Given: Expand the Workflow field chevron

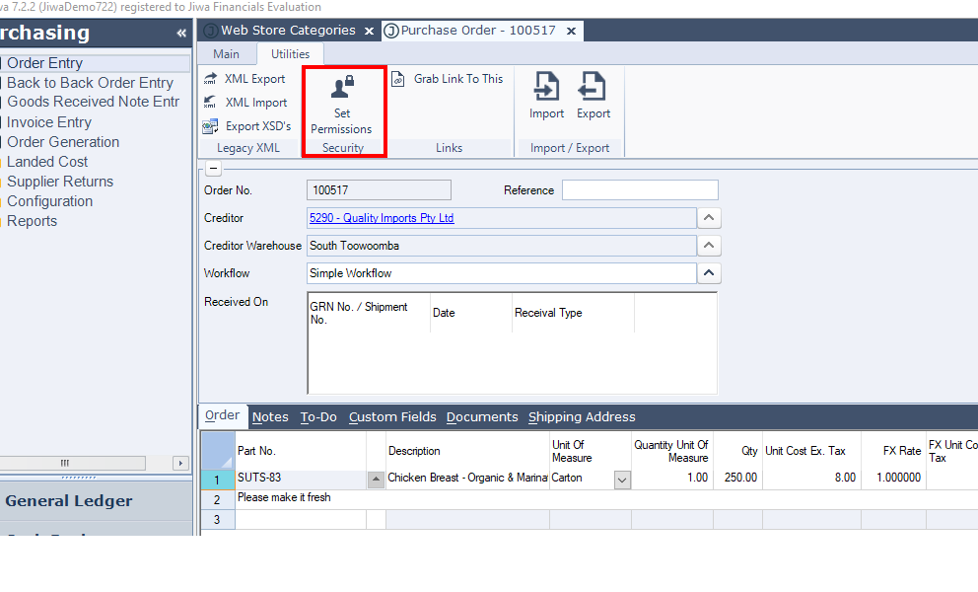Looking at the screenshot, I should coord(709,273).
